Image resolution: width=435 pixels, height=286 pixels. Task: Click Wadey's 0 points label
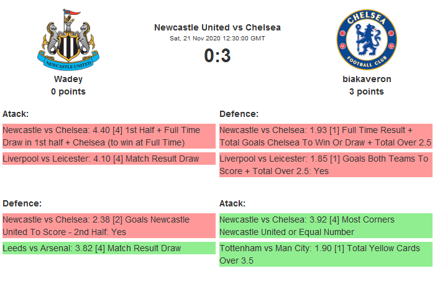pos(68,91)
